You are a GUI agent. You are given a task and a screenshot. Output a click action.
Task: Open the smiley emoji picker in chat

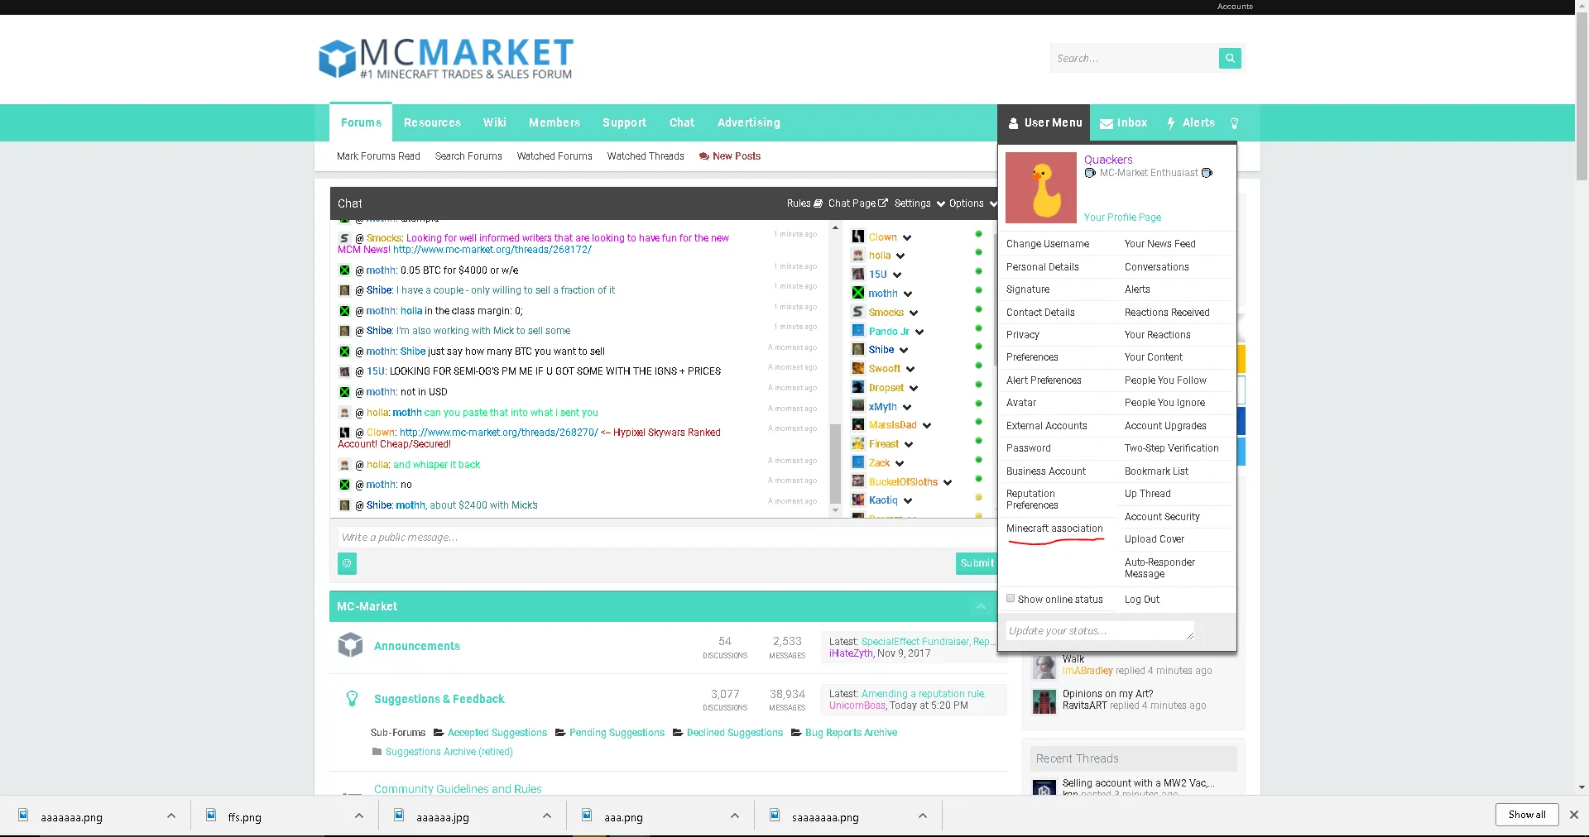click(x=347, y=563)
